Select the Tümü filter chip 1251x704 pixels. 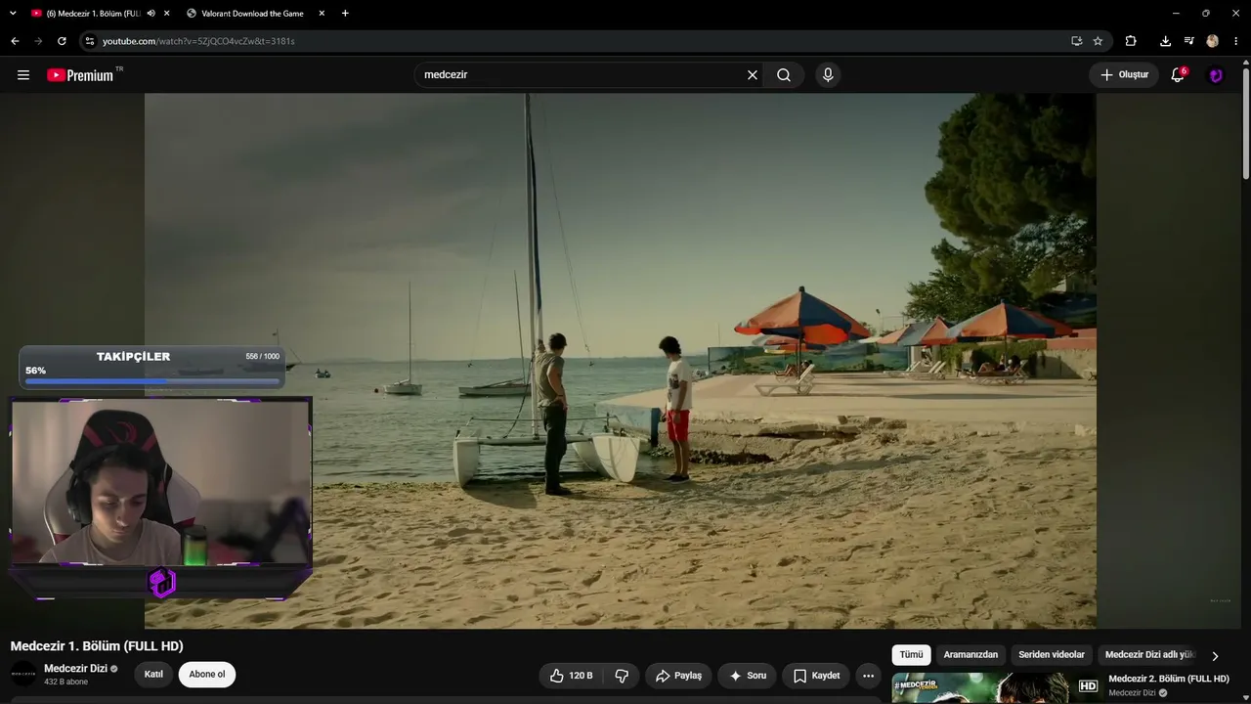tap(911, 655)
